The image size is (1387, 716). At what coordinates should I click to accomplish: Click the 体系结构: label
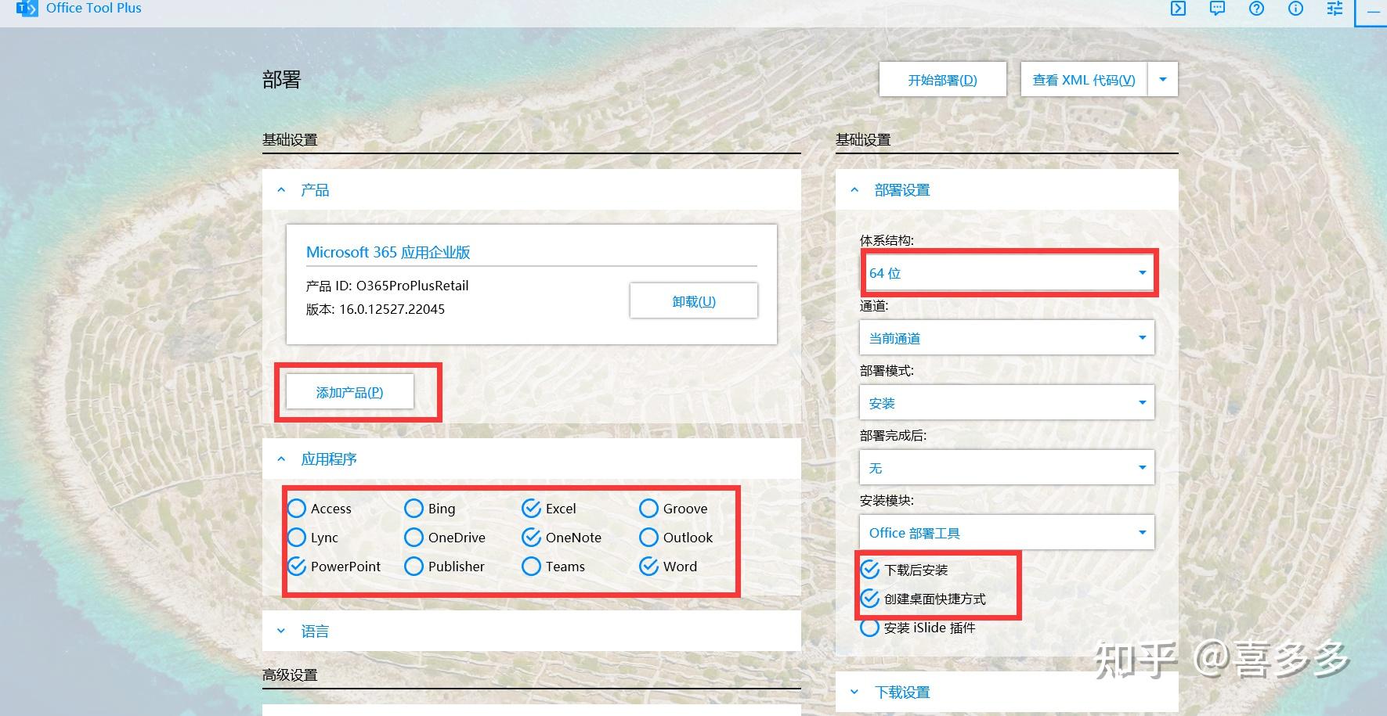[887, 240]
